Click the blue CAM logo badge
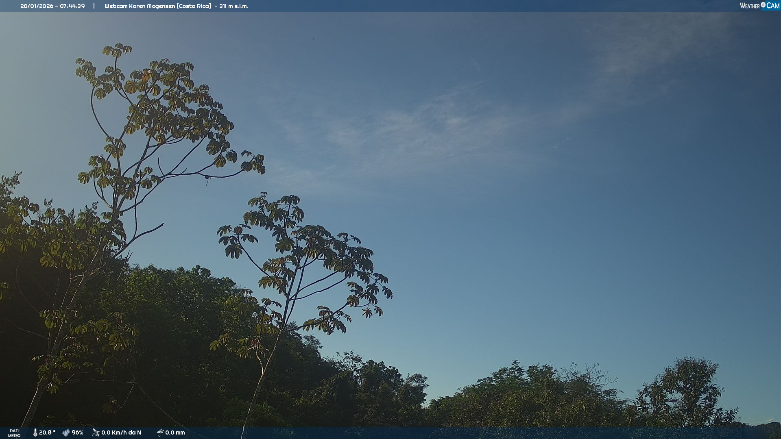781x439 pixels. point(773,6)
